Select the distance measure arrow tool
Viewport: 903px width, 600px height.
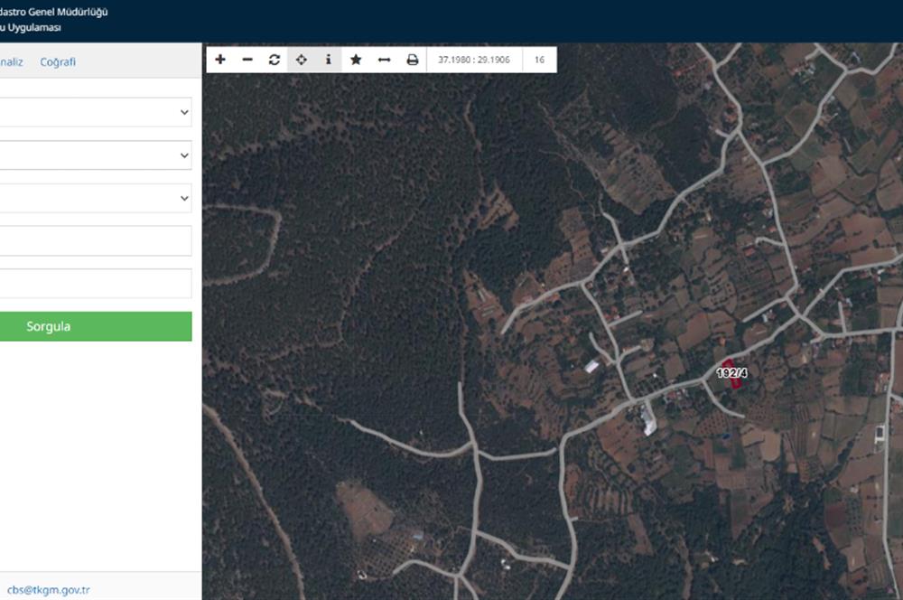[384, 60]
